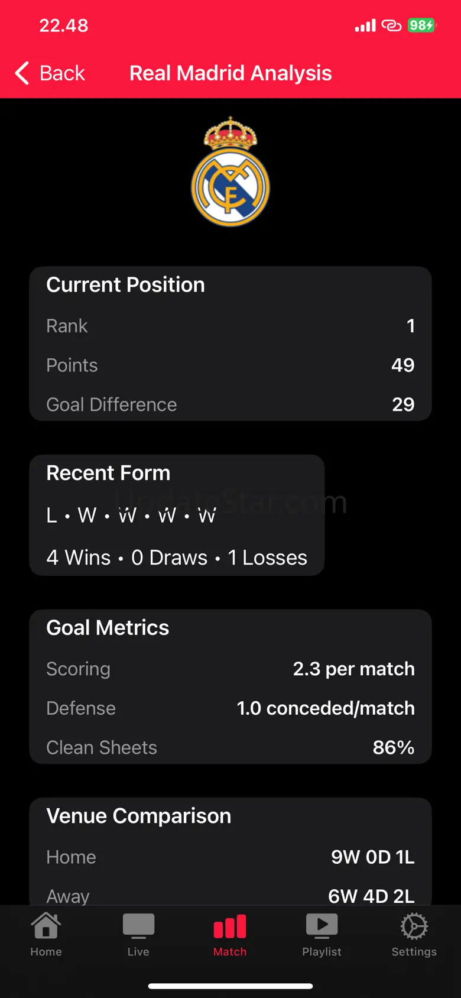This screenshot has width=461, height=998.
Task: Tap the Real Madrid crest logo
Action: click(230, 172)
